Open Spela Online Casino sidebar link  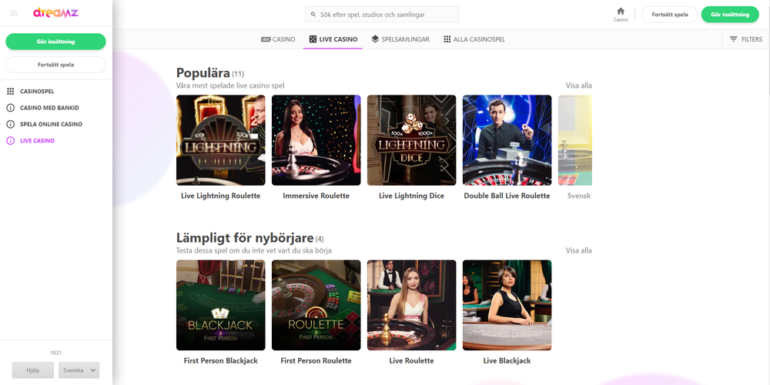point(51,124)
